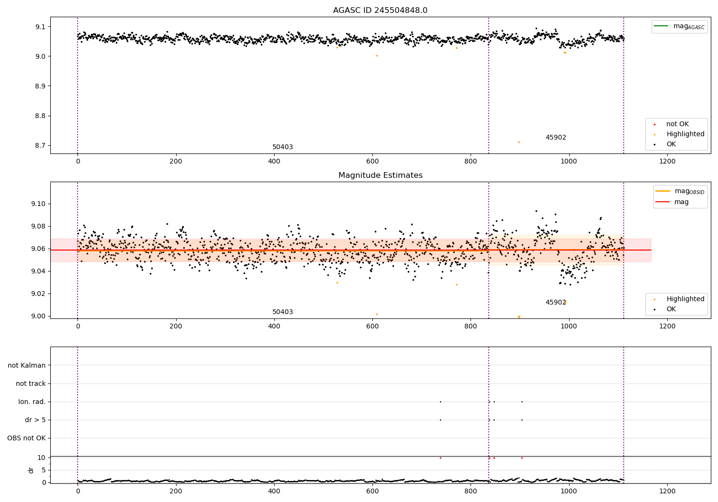Click the '9.08' y-tick in Magnitude Estimates
The height and width of the screenshot is (502, 718).
[x=38, y=227]
